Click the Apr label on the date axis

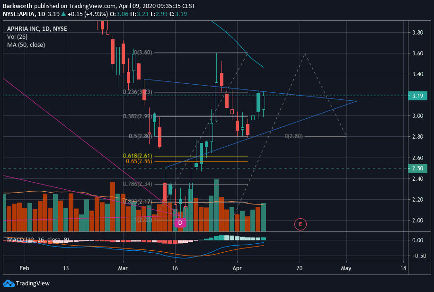(237, 268)
